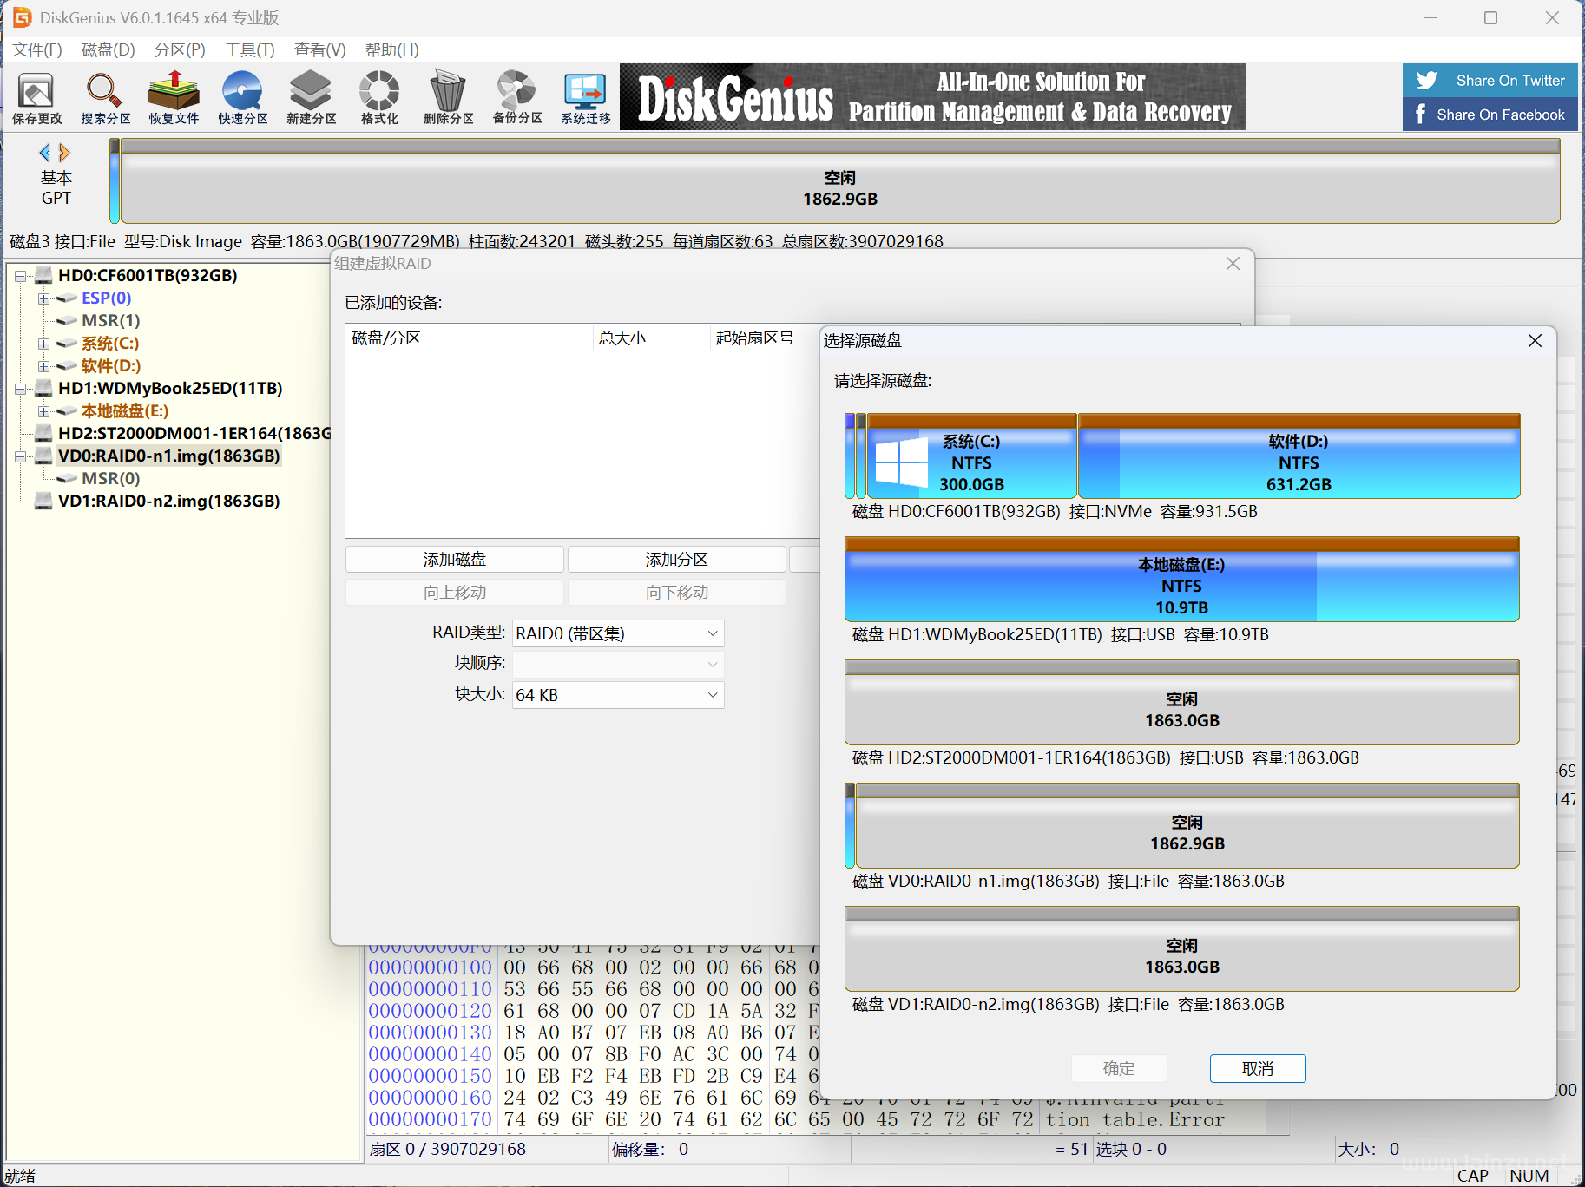Expand the 系统(C:) tree node
Viewport: 1585px width, 1187px height.
tap(43, 344)
